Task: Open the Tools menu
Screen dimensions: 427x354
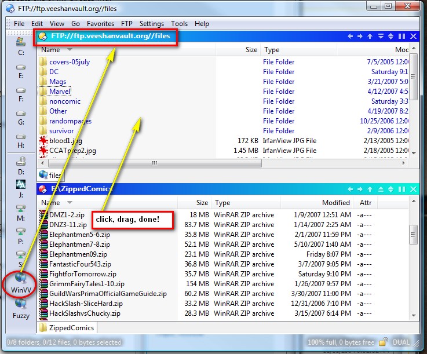Action: (x=179, y=24)
